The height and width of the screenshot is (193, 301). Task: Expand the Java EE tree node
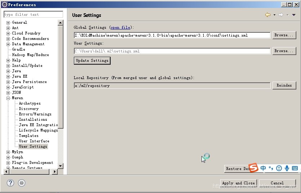coord(8,77)
